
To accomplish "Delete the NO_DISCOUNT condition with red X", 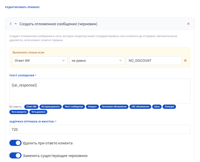I will point(185,60).
